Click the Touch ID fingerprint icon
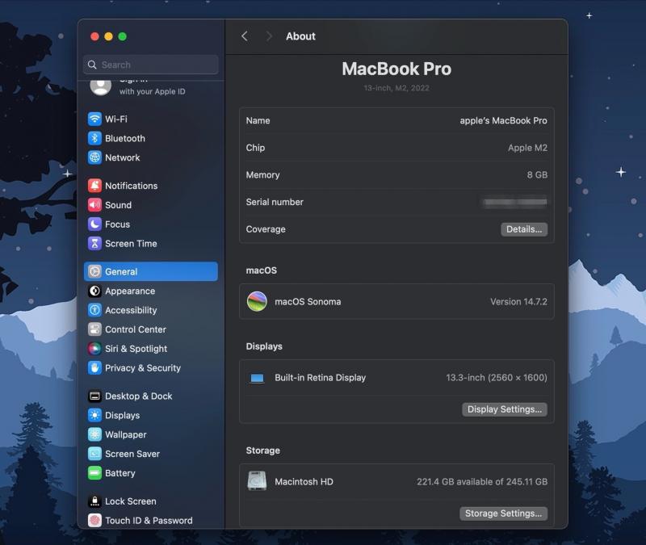Image resolution: width=646 pixels, height=545 pixels. pos(94,521)
